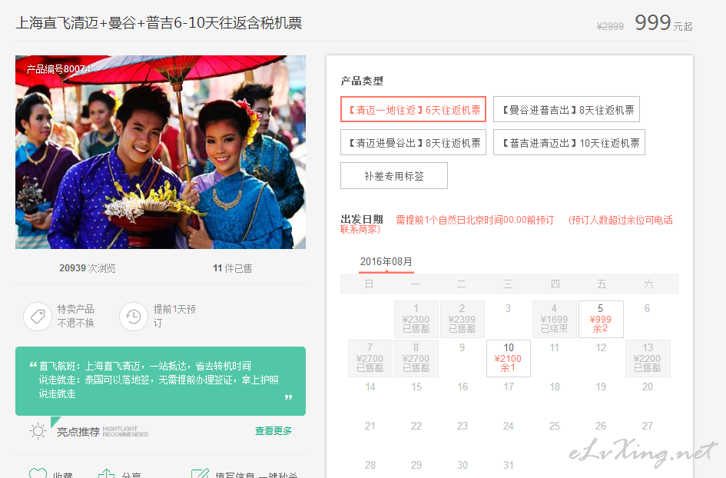Viewport: 726px width, 478px height.
Task: Click the 20939 次浏览 view count
Action: coord(87,268)
